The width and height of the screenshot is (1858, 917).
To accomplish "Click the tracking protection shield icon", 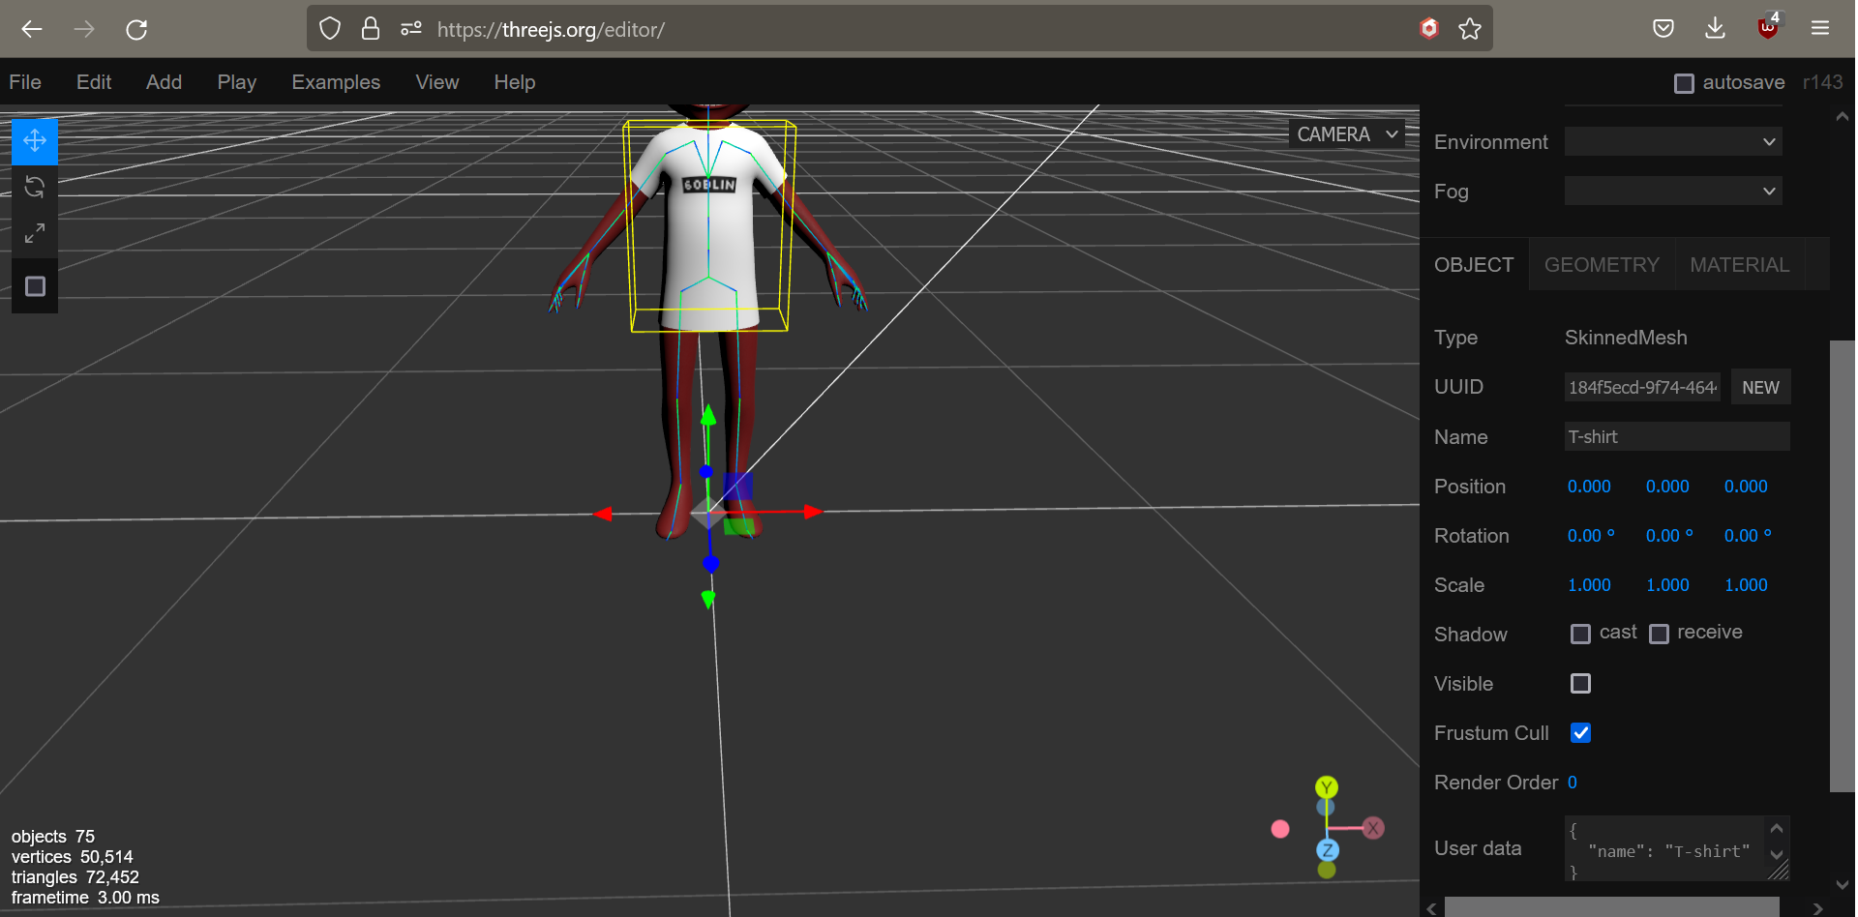I will pos(329,28).
